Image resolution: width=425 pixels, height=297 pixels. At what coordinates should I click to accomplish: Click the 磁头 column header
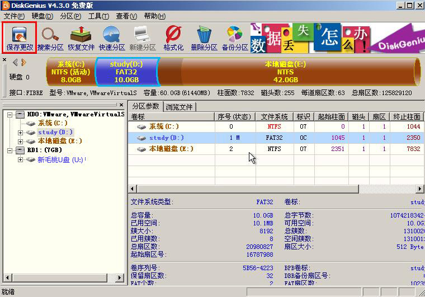(359, 117)
